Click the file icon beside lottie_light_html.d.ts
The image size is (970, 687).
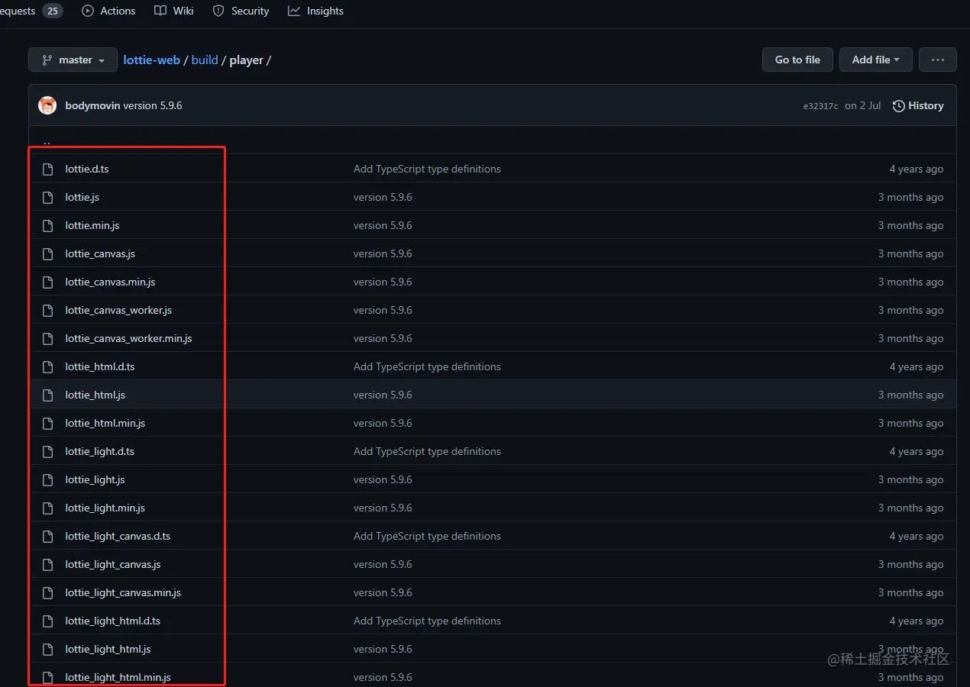pyautogui.click(x=48, y=621)
